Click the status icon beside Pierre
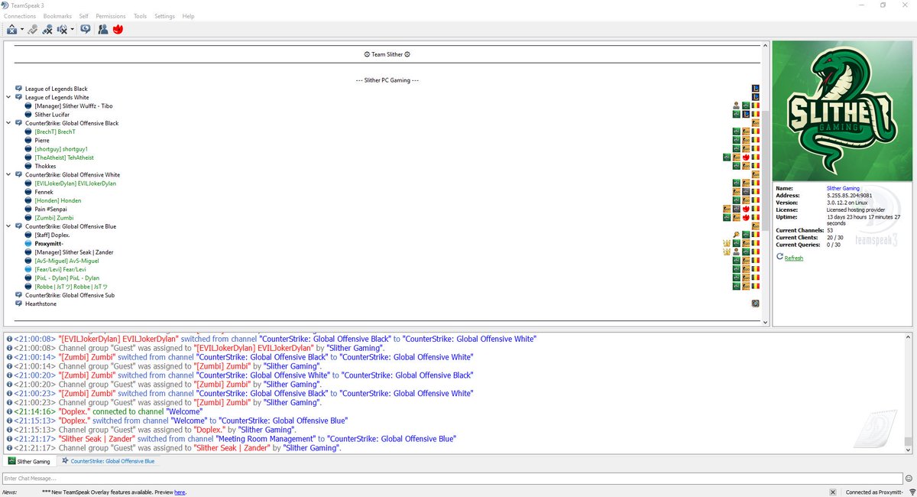Screen dimensions: 917x497 pos(28,140)
